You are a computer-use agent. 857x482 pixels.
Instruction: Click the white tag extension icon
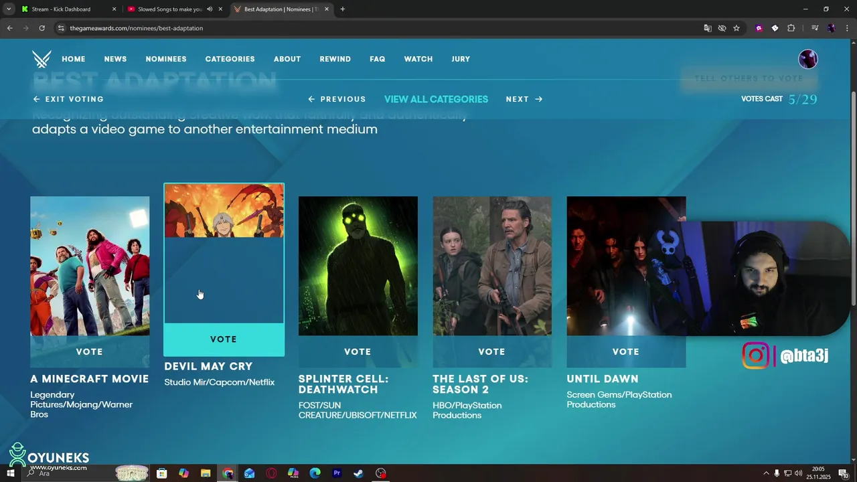[775, 28]
